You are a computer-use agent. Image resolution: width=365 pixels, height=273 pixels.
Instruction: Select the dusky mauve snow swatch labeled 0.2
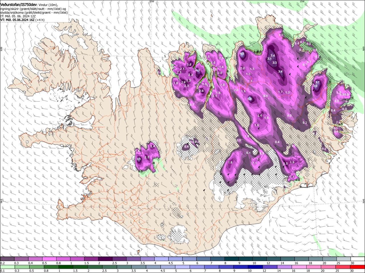7,259
